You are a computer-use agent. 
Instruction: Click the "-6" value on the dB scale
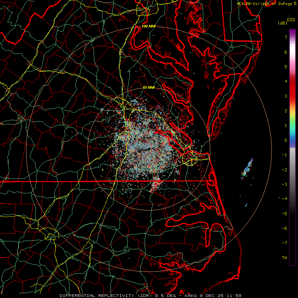click(x=284, y=228)
